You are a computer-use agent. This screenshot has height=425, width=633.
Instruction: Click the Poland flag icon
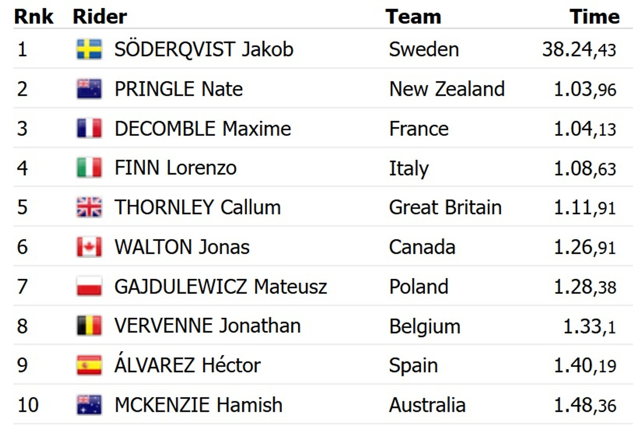click(x=89, y=287)
